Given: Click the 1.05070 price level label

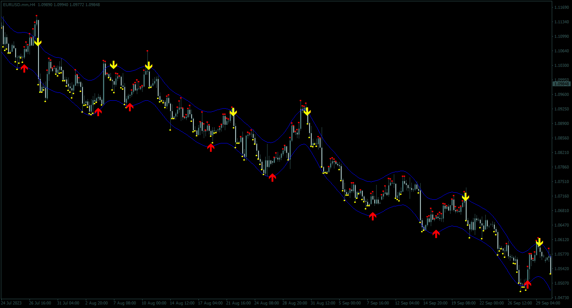Looking at the screenshot, I should click(561, 283).
